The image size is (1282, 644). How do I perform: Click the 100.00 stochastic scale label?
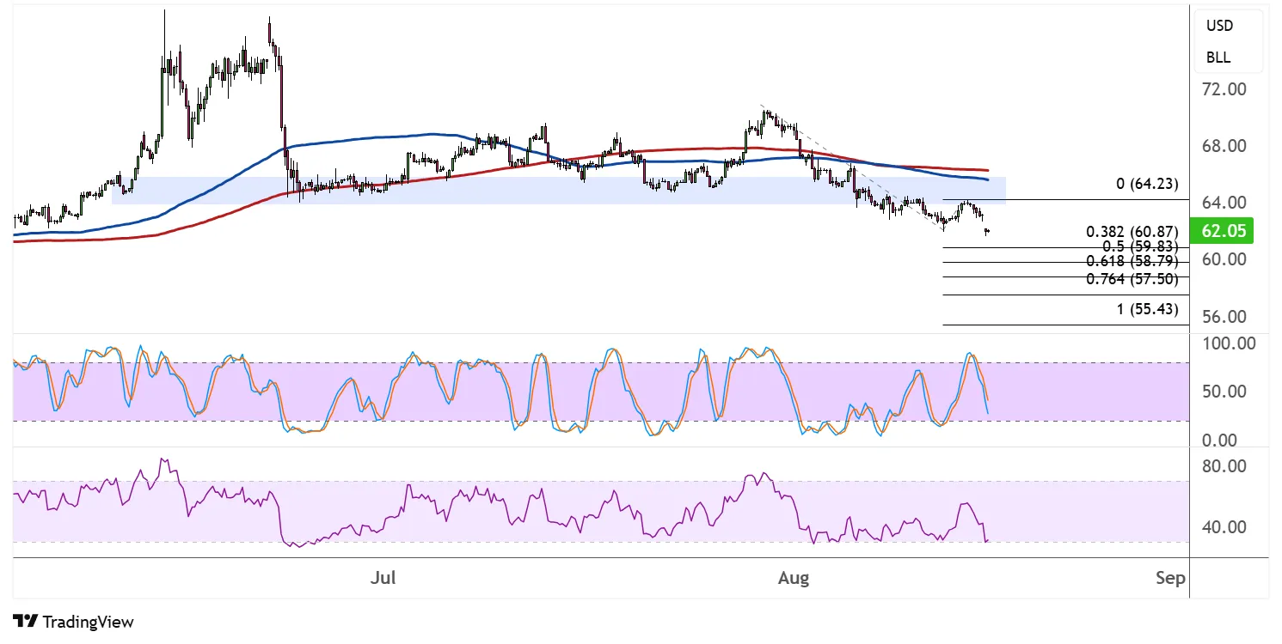[x=1227, y=344]
